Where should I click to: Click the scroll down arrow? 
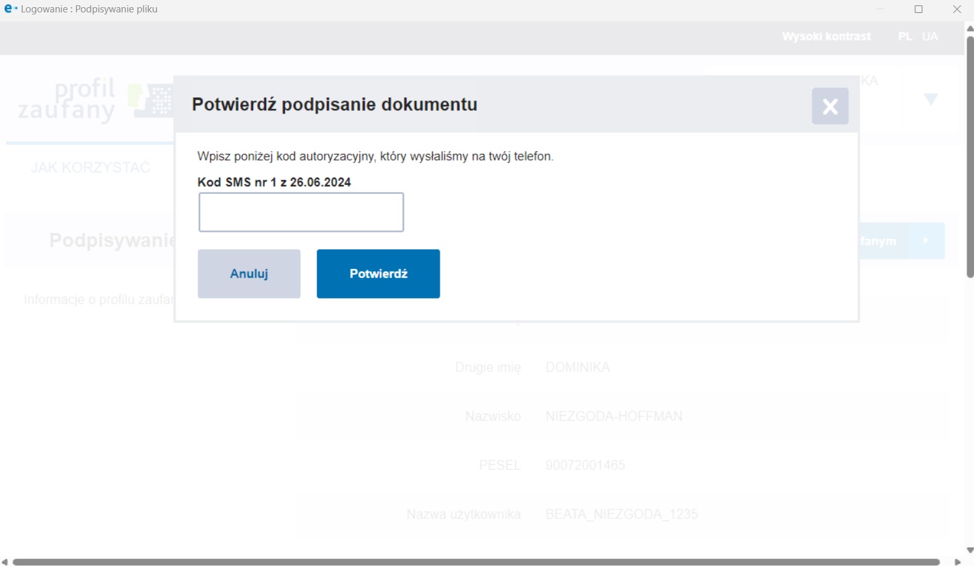970,550
